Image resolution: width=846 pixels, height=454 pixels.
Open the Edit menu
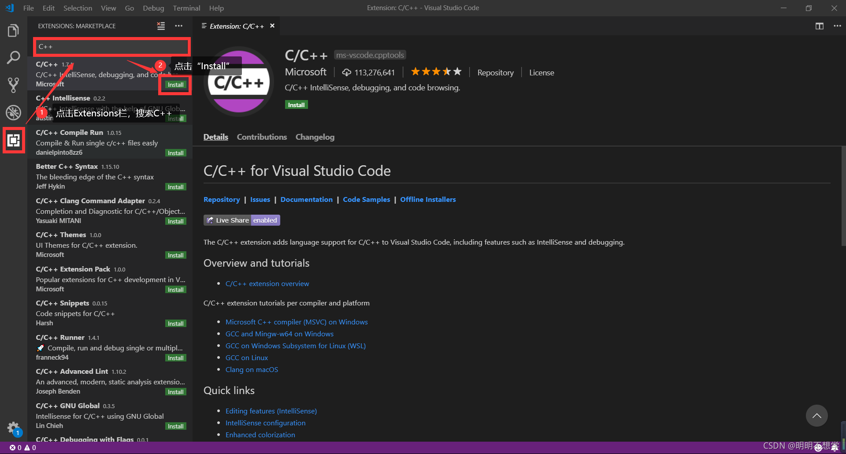[48, 8]
